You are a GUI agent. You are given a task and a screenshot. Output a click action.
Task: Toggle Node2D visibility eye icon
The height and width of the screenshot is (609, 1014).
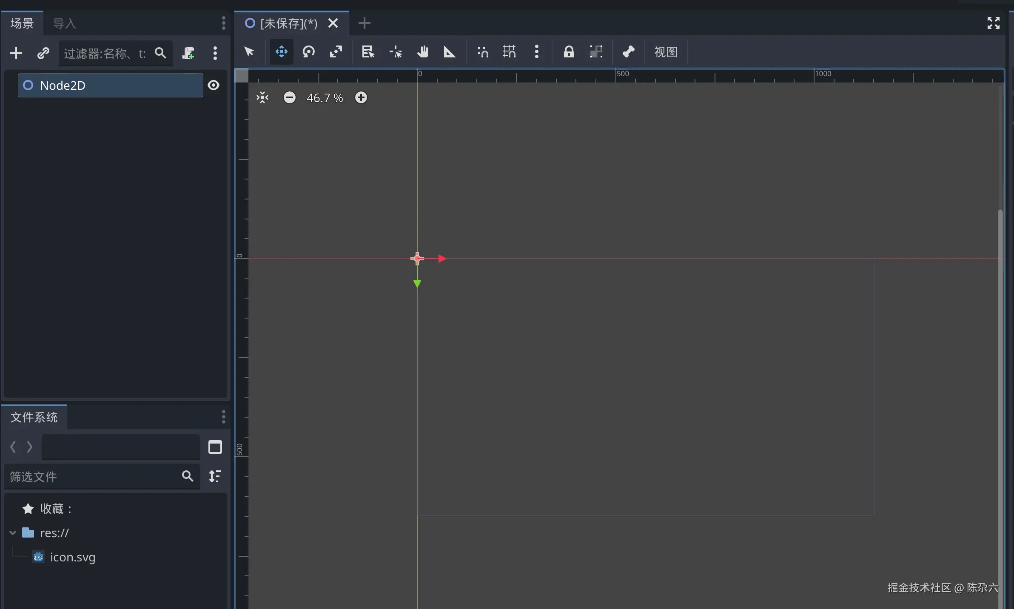click(x=214, y=85)
